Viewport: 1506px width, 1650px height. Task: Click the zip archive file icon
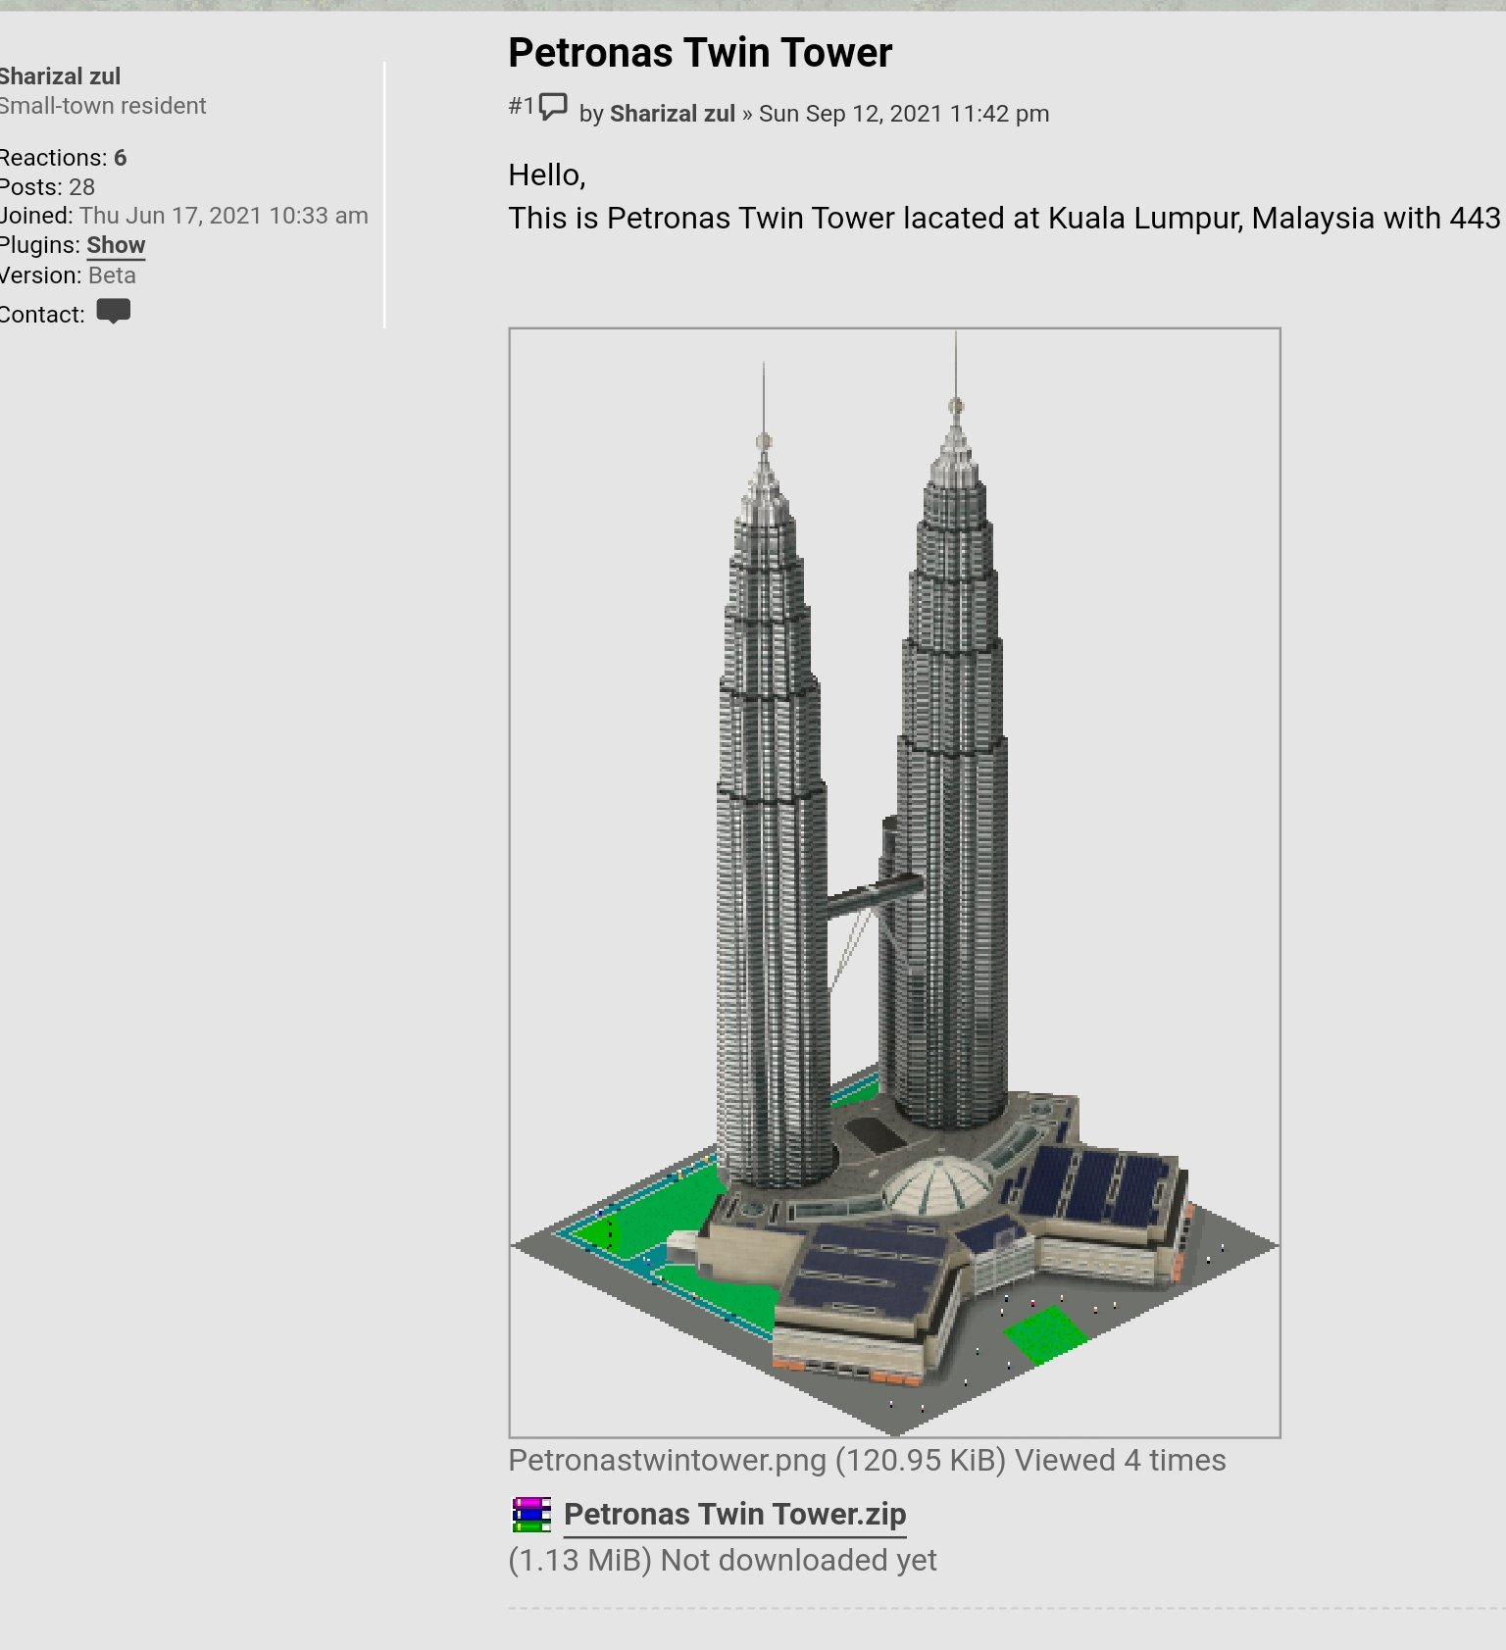point(531,1515)
